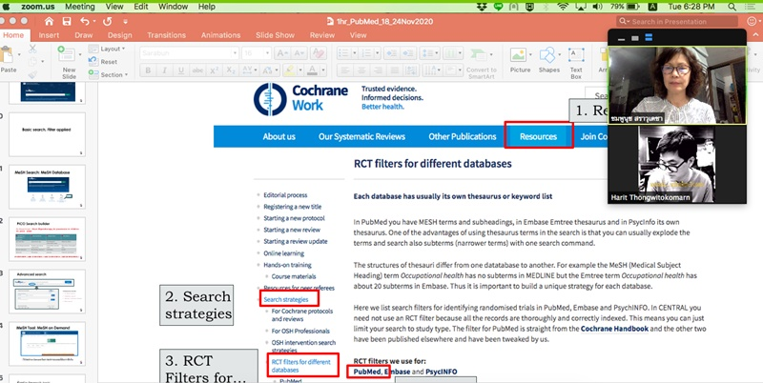The width and height of the screenshot is (763, 383).
Task: Align text to the left
Action: 345,71
